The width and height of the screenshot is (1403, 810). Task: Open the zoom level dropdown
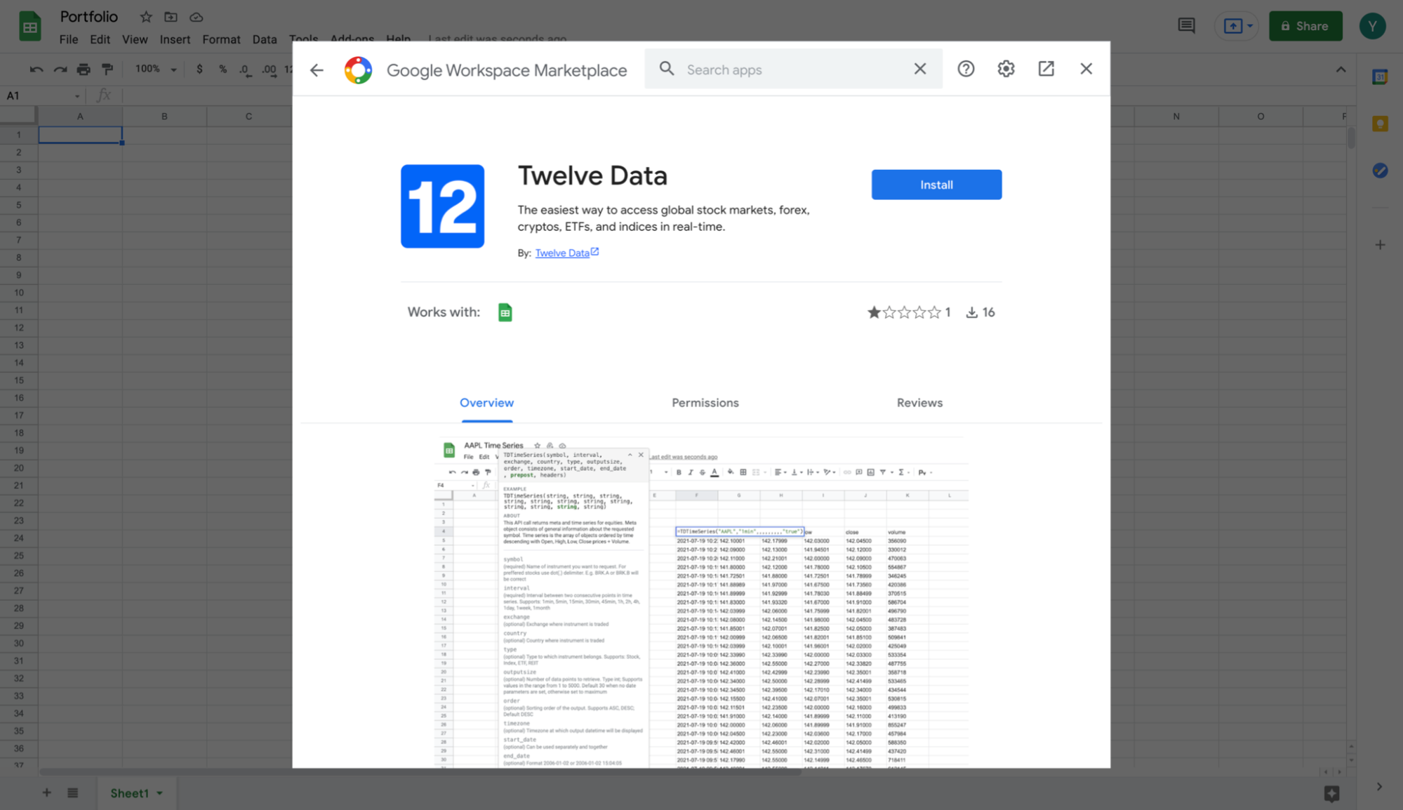pos(154,69)
